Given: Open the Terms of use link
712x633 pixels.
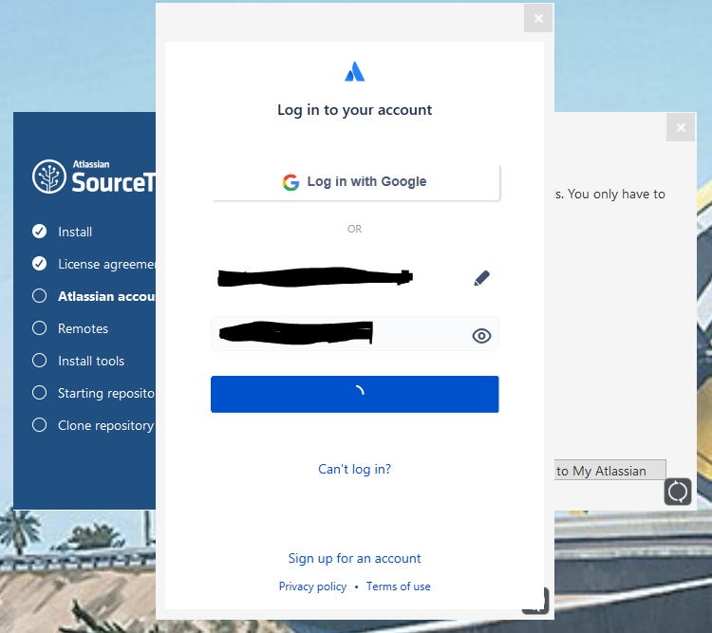Looking at the screenshot, I should click(398, 586).
